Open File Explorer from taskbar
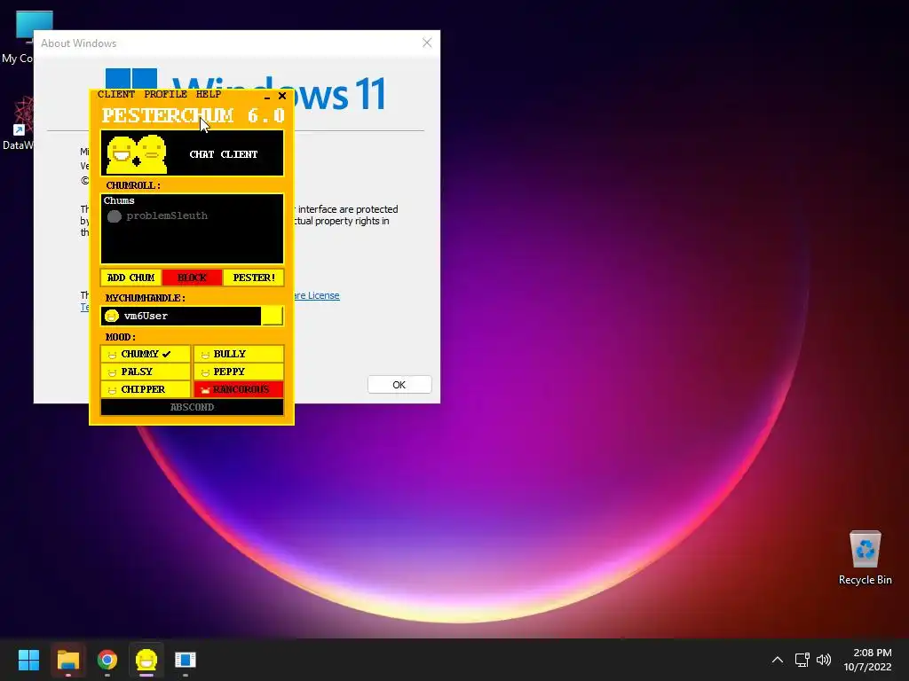This screenshot has height=681, width=909. point(67,660)
